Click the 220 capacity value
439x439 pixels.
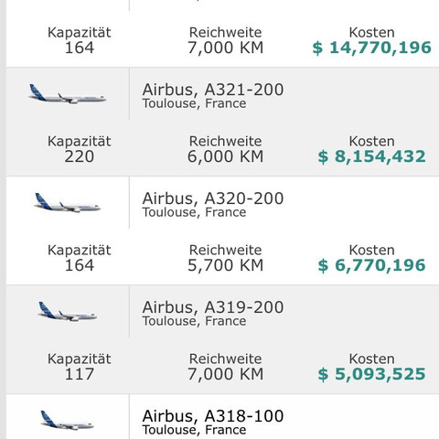[x=80, y=156]
